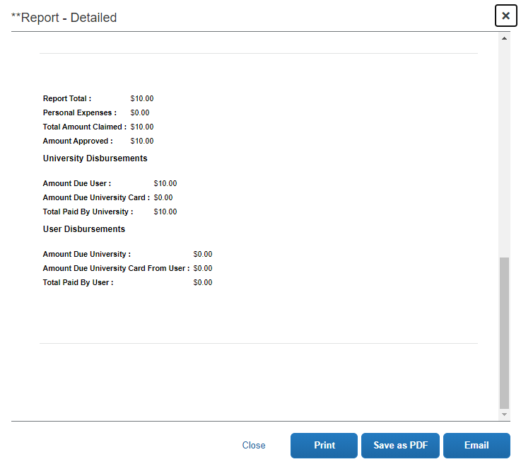Screen dimensions: 521x469
Task: Click the Amount Approved label
Action: (78, 141)
